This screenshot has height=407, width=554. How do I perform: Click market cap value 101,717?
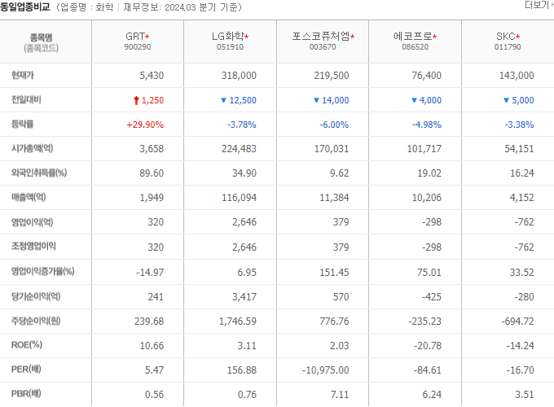[x=424, y=149]
